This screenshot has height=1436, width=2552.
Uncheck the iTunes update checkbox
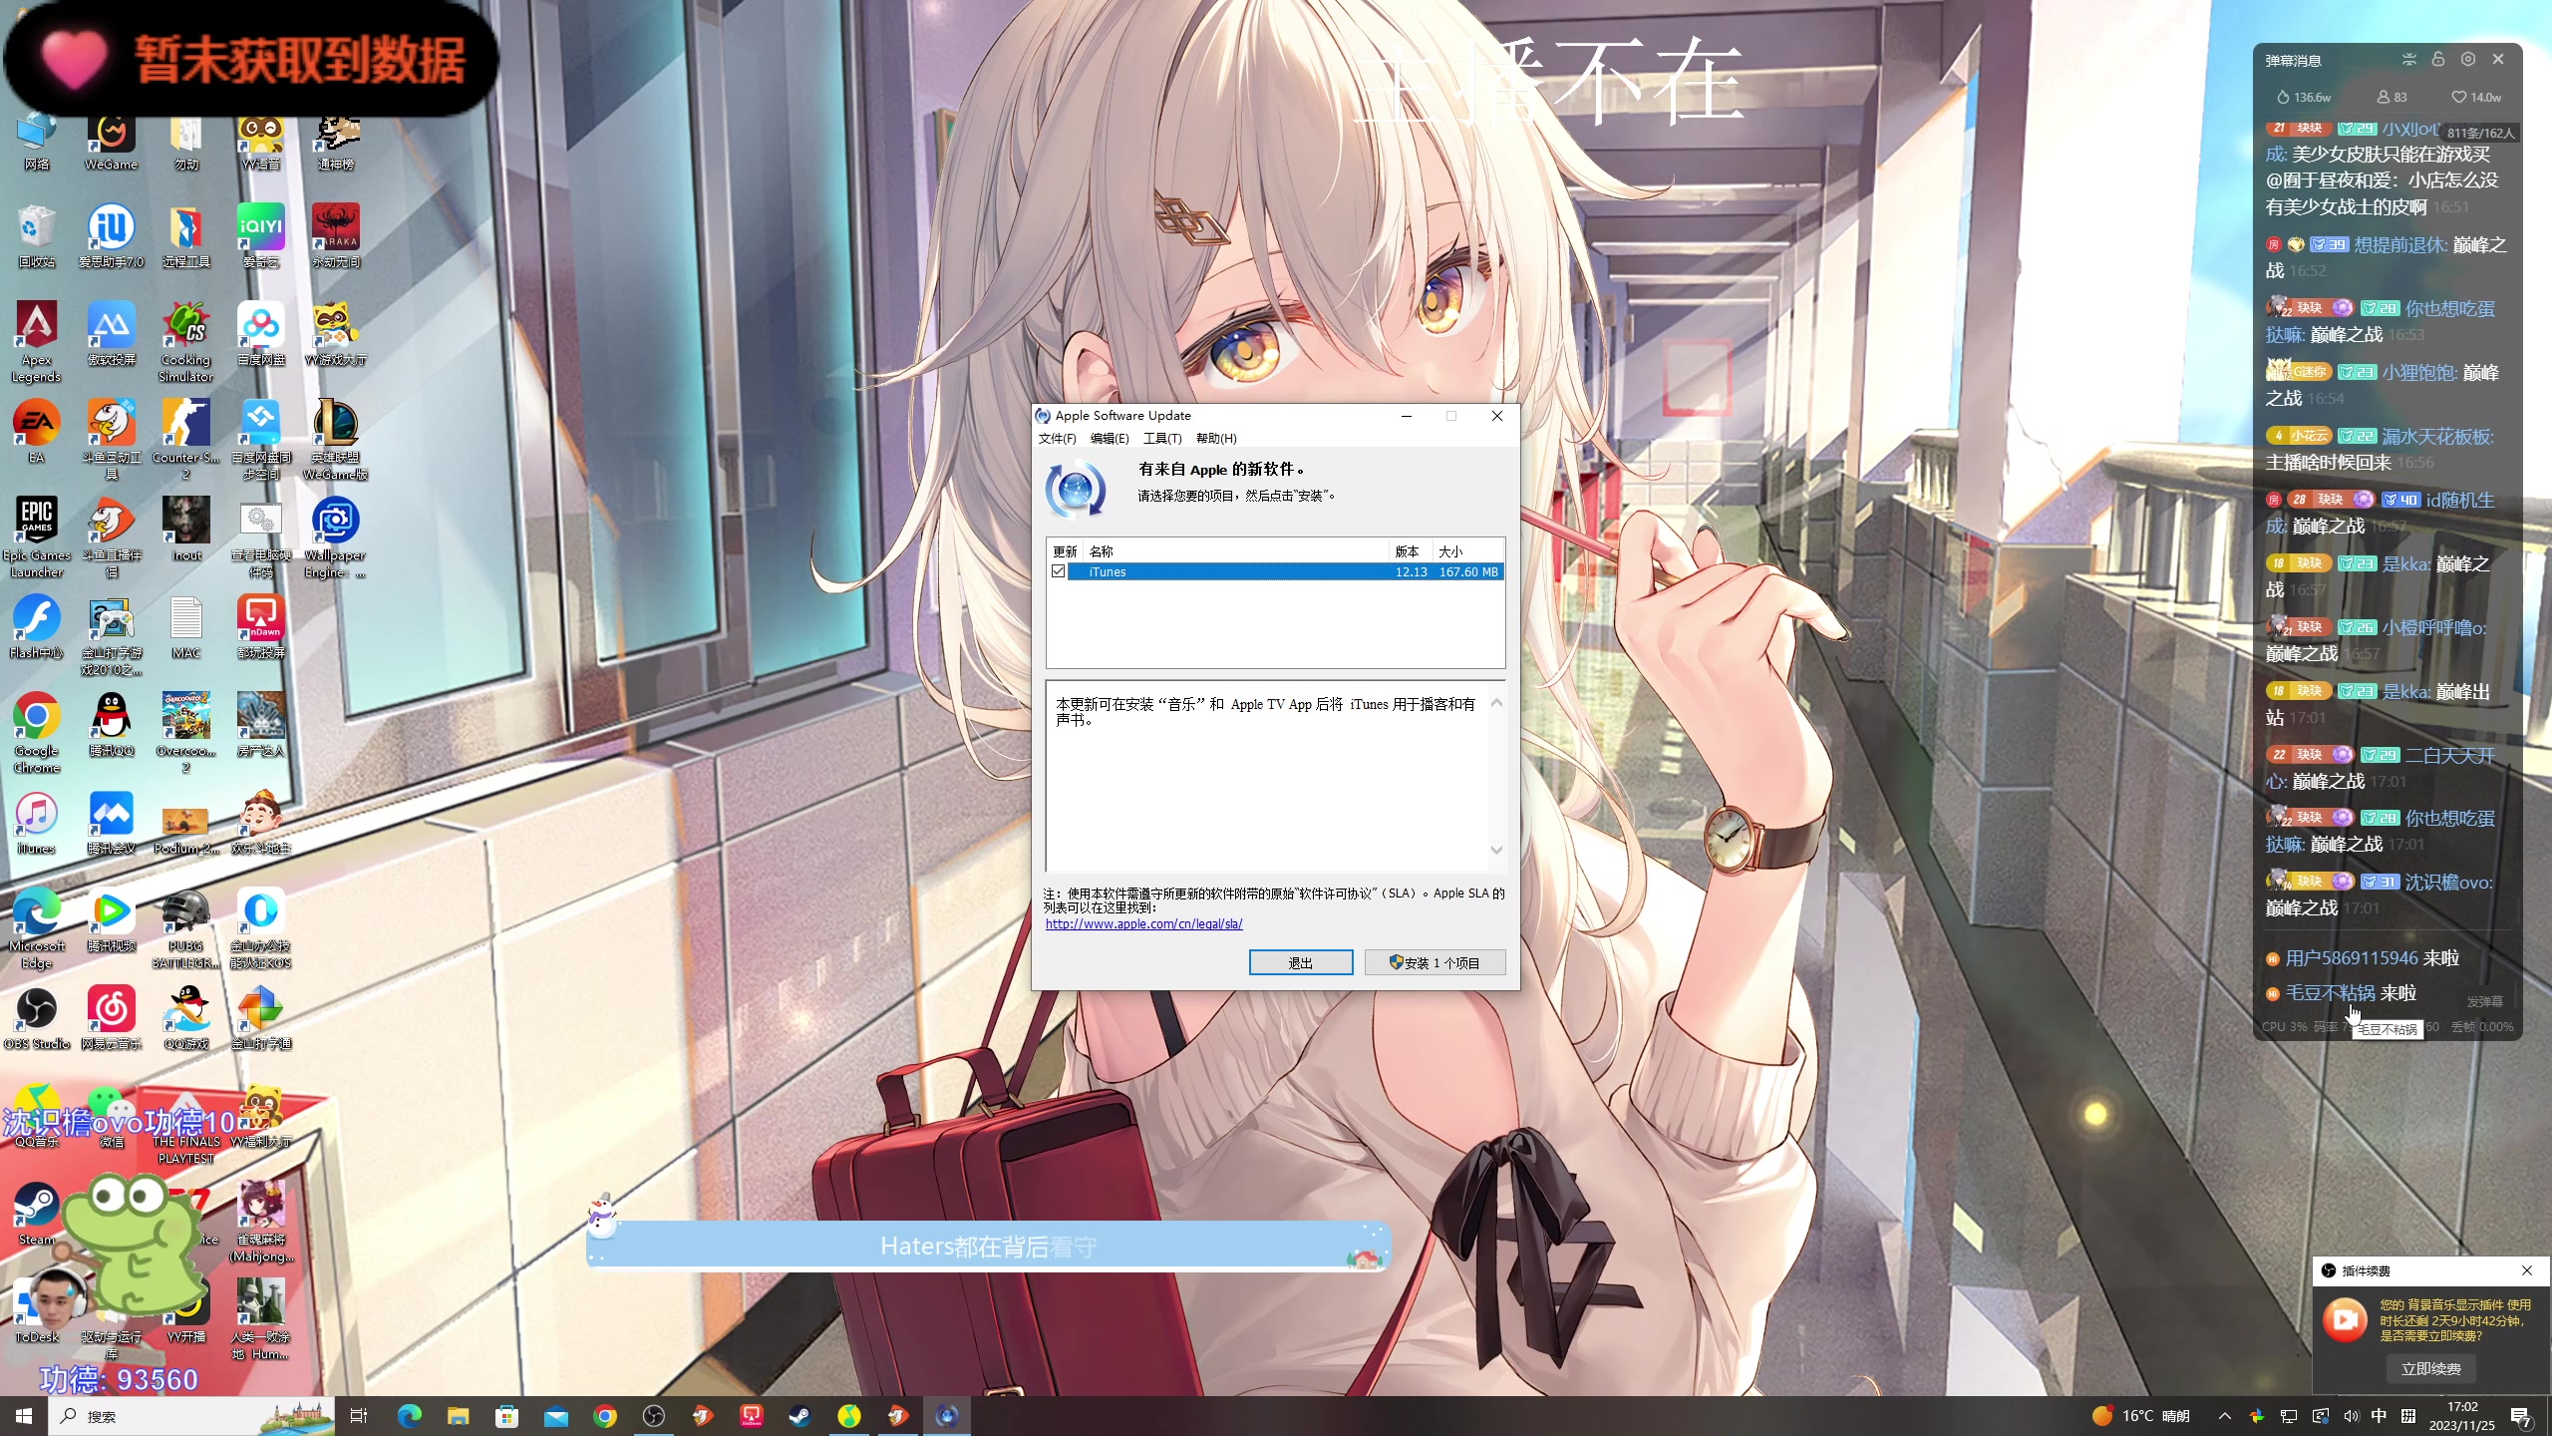coord(1058,571)
